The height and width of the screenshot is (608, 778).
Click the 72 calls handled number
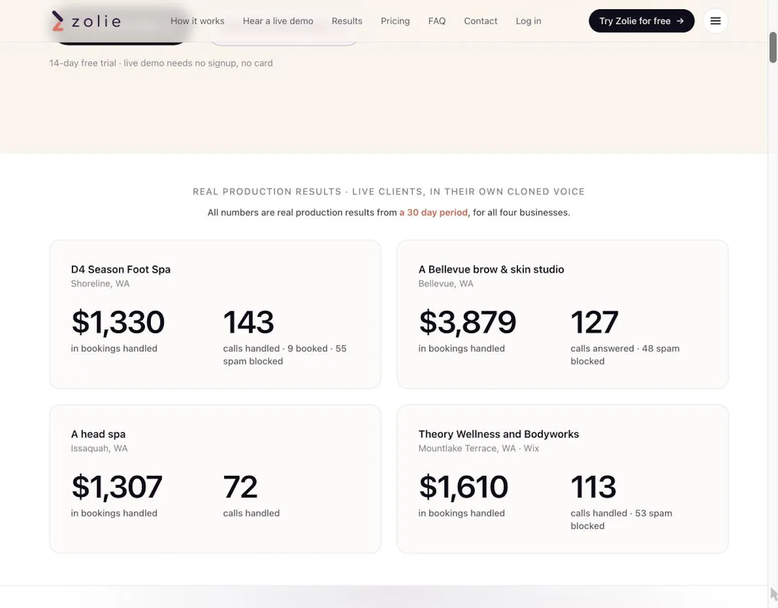pyautogui.click(x=240, y=487)
